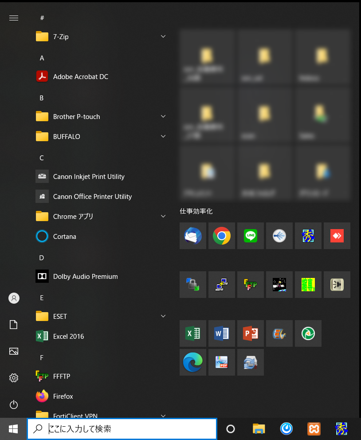The height and width of the screenshot is (440, 361).
Task: Open Settings via the gear button
Action: [x=14, y=378]
